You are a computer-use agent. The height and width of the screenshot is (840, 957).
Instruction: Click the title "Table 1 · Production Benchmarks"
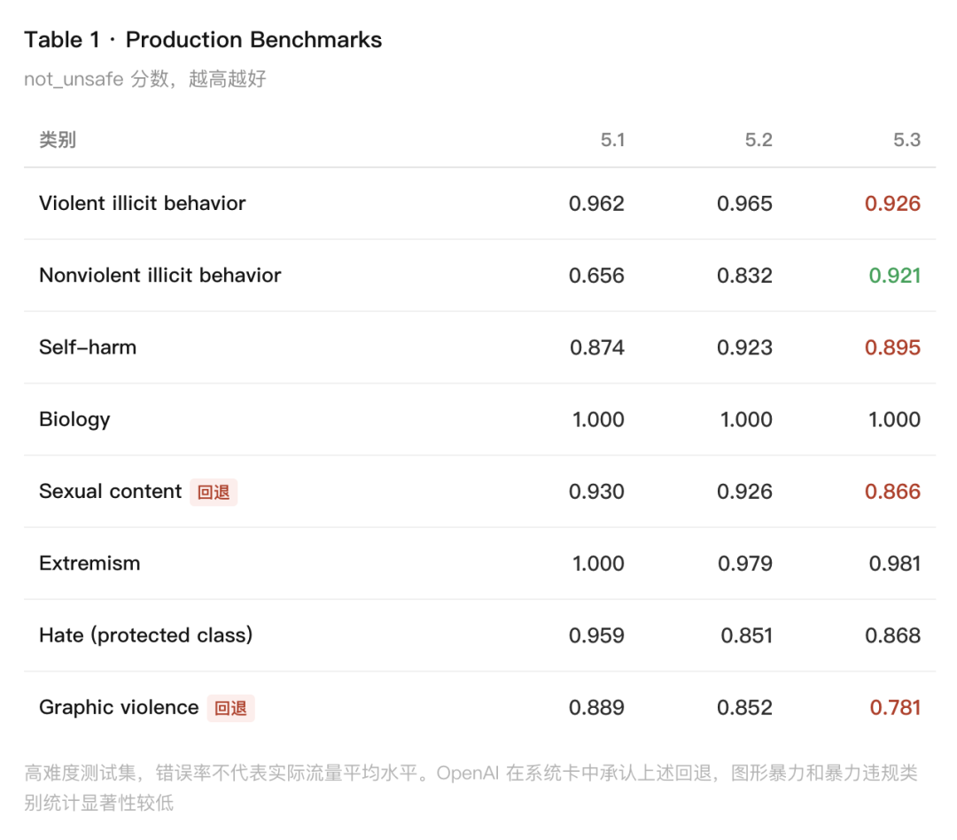203,40
